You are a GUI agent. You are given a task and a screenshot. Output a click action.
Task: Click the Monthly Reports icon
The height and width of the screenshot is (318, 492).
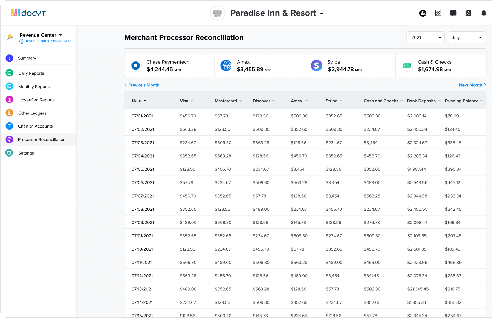point(9,86)
